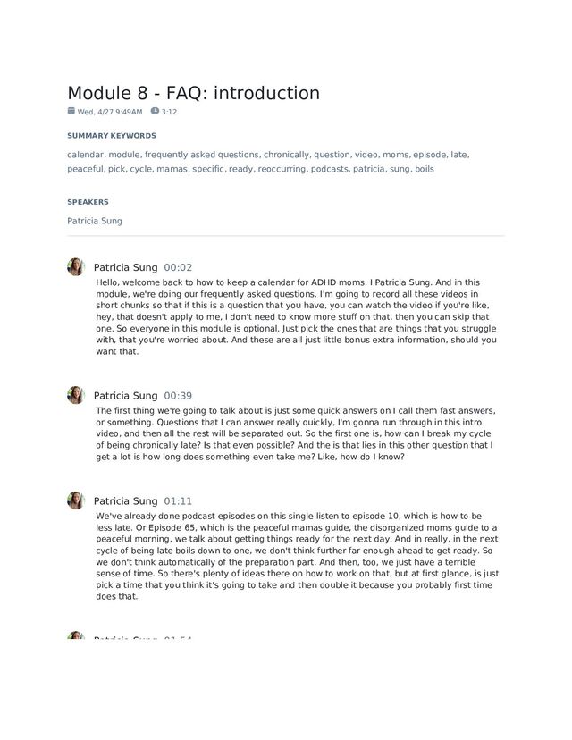
Task: Click the clock duration icon
Action: tap(155, 111)
